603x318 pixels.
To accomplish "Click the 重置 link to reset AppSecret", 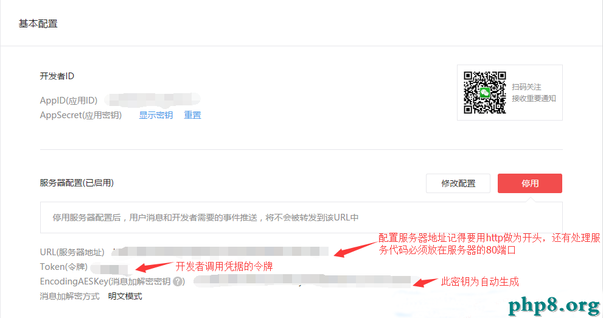I will 192,115.
